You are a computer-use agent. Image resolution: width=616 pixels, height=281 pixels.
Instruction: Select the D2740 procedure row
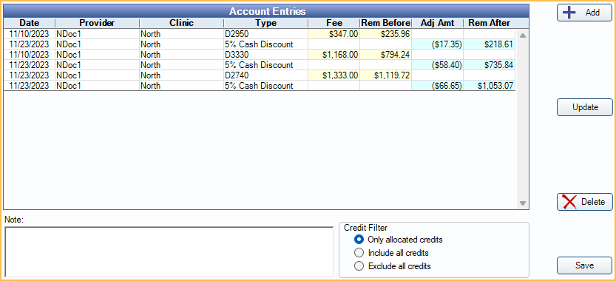point(260,75)
